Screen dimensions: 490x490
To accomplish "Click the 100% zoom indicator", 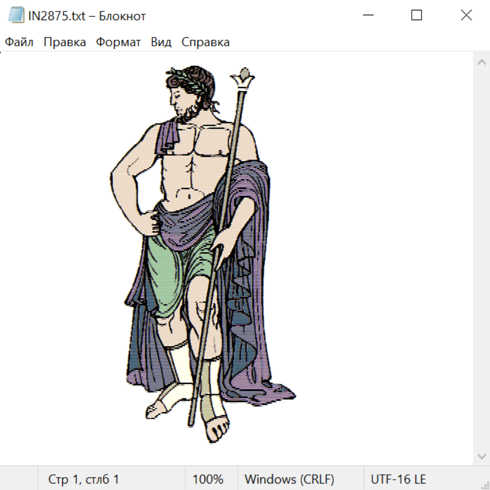I will 208,479.
